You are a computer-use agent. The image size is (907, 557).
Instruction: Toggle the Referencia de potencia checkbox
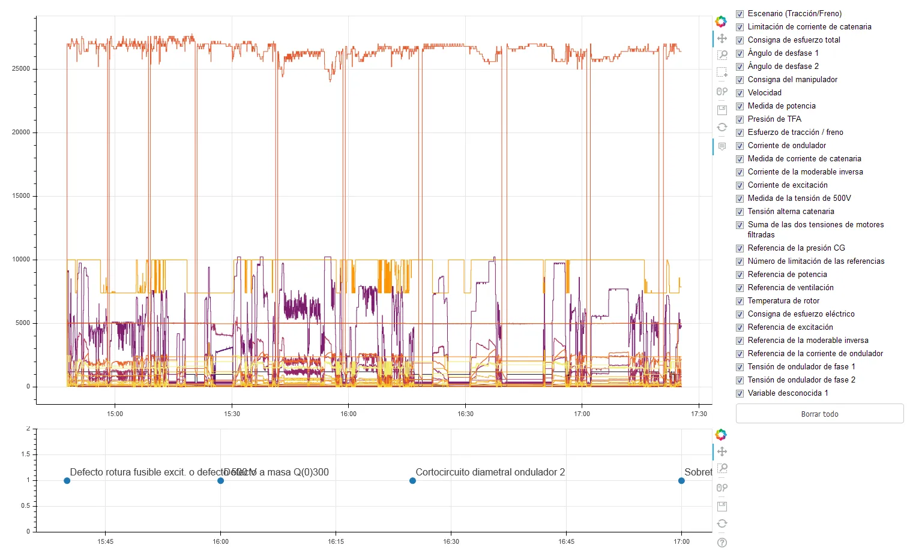point(740,275)
